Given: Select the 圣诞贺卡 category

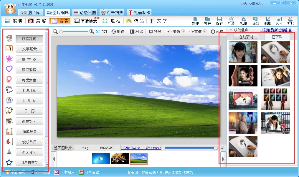Looking at the screenshot, I should (x=29, y=152).
